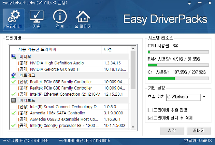Disable 드라이버 설치 후 삭제 checkbox

pos(150,118)
